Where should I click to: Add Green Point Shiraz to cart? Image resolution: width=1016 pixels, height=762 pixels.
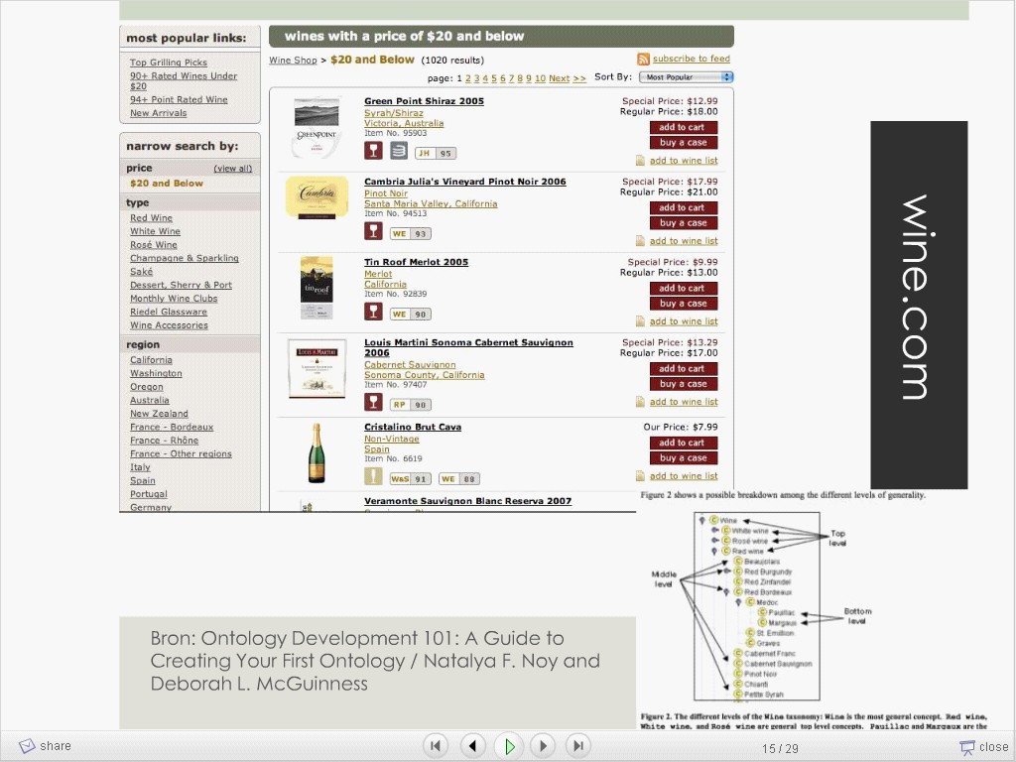[x=683, y=128]
